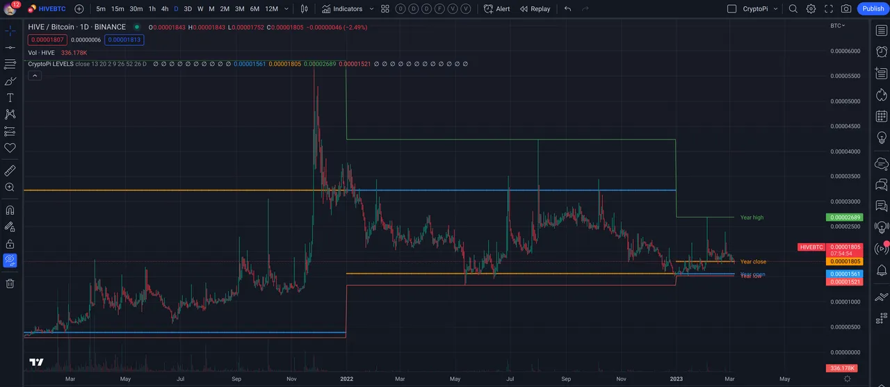The height and width of the screenshot is (387, 890).
Task: Open price scale settings gear at bottom
Action: click(847, 379)
